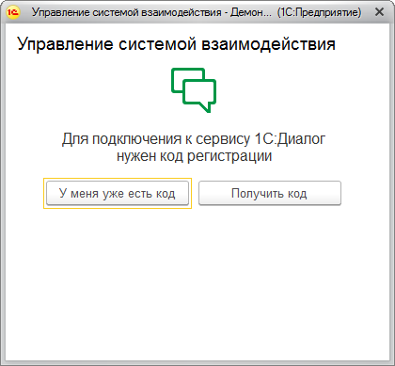Viewport: 395px width, 366px height.
Task: Focus the yellow-outlined 'У меня уже есть код' control
Action: point(118,193)
